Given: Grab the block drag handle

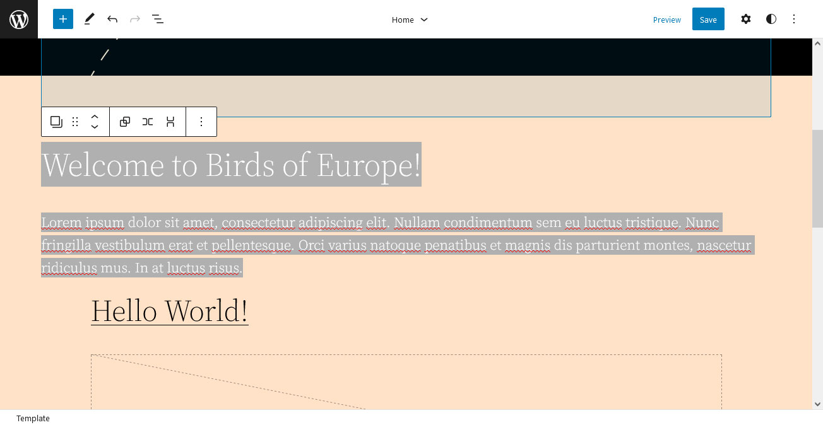Looking at the screenshot, I should 75,121.
